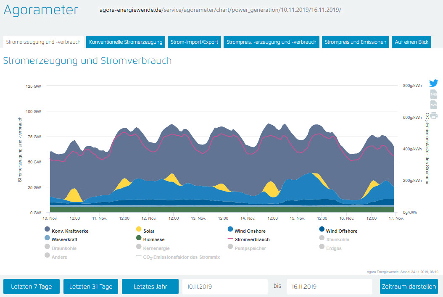
Task: Focus the end date field 16.11.2019
Action: 330,286
